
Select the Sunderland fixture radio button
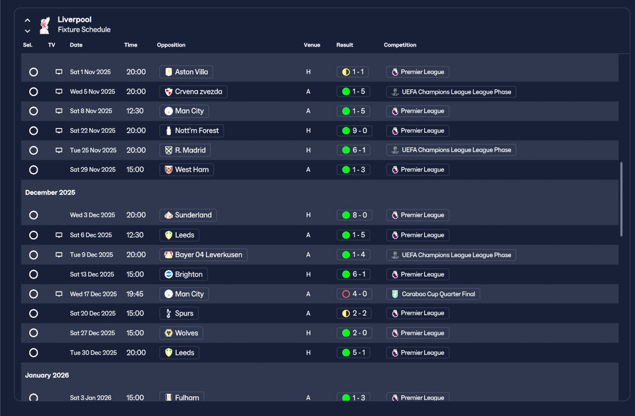coord(33,215)
